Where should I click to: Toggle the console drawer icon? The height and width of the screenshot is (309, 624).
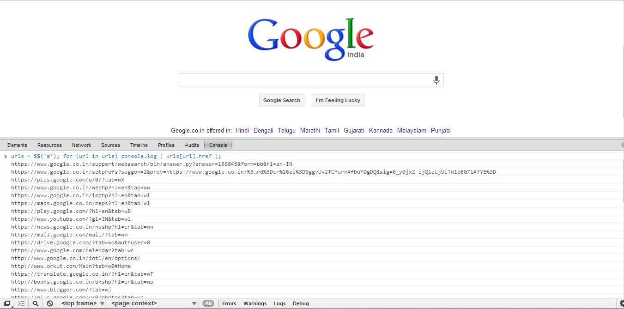[21, 303]
